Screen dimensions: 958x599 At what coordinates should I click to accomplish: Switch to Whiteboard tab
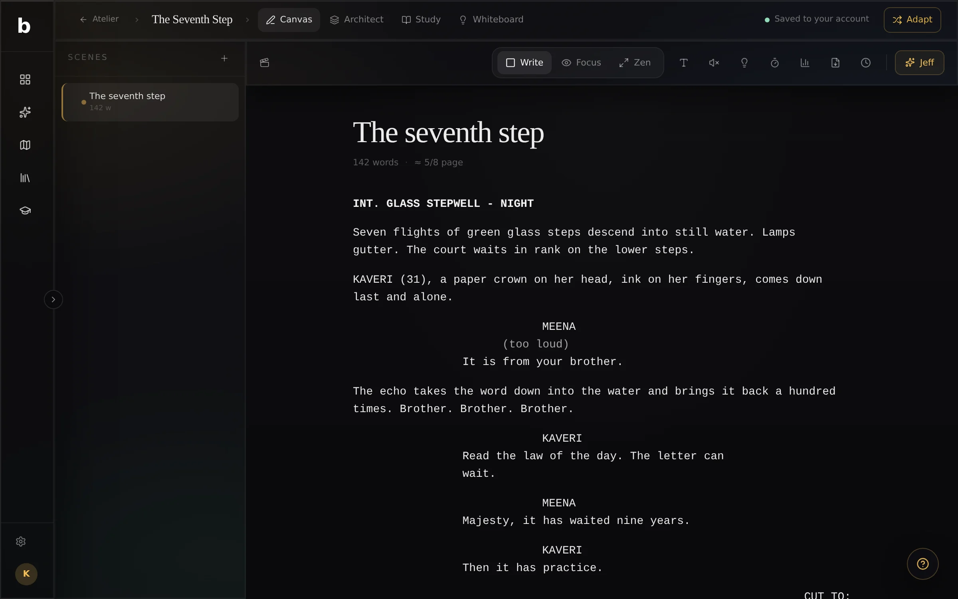[x=491, y=20]
